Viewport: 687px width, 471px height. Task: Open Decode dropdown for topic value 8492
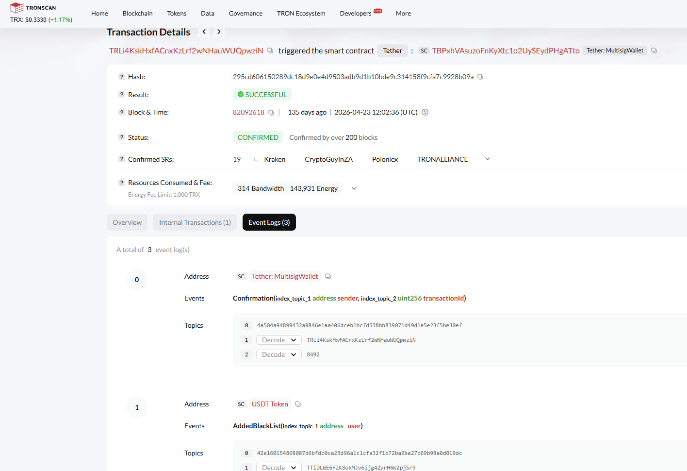click(279, 354)
